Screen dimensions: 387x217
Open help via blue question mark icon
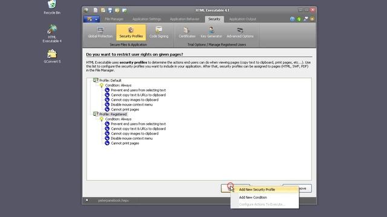(292, 19)
